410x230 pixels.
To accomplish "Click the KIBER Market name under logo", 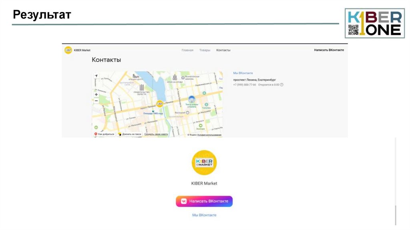I will coord(204,184).
